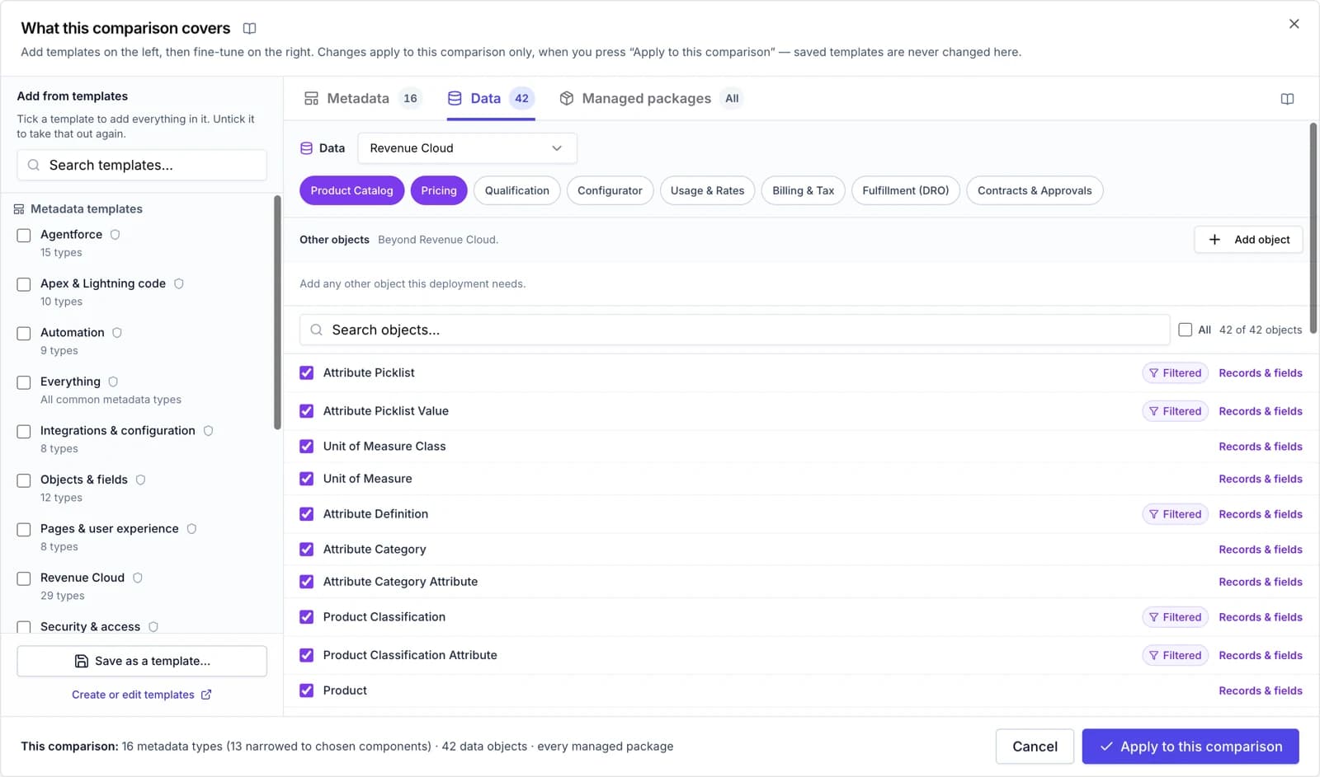Click the shield icon next to Apex & Lightning code
1320x777 pixels.
point(179,283)
